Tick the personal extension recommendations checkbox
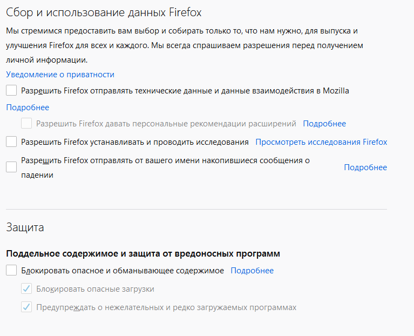Image resolution: width=414 pixels, height=336 pixels. 26,123
